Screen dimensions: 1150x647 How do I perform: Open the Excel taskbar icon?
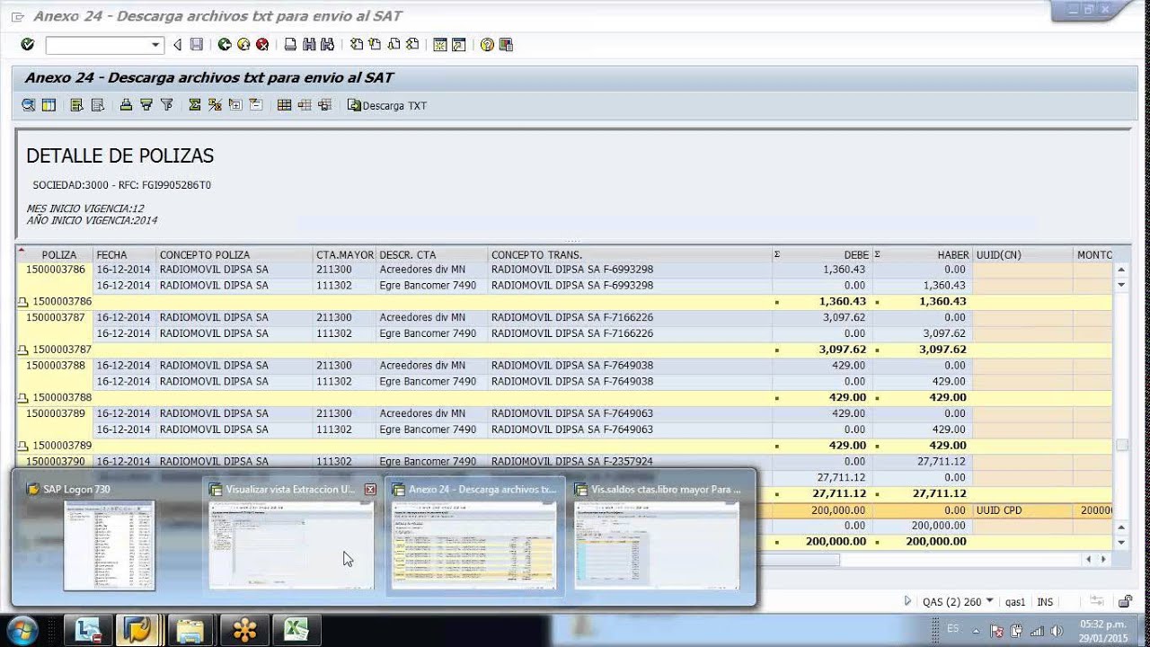pyautogui.click(x=296, y=630)
